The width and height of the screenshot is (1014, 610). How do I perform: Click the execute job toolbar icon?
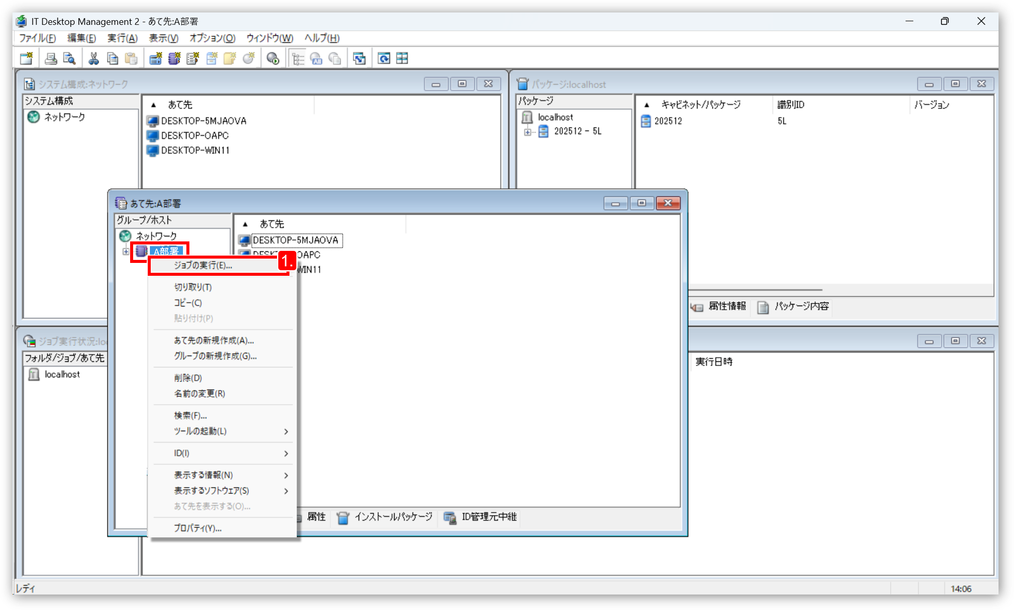(x=273, y=58)
